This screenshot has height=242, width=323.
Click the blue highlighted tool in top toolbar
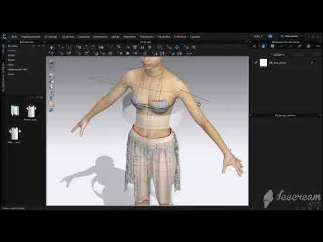click(x=177, y=47)
